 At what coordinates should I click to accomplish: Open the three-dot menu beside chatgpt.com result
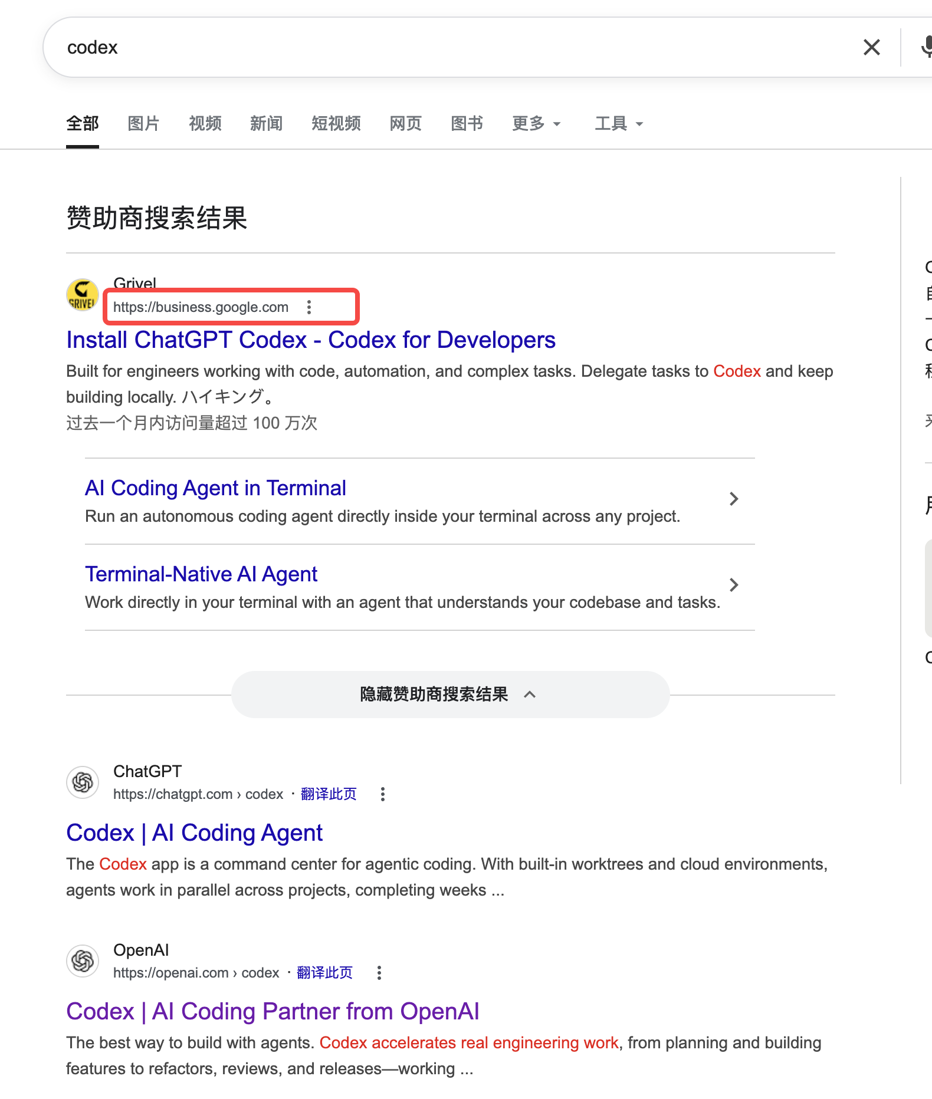coord(383,794)
